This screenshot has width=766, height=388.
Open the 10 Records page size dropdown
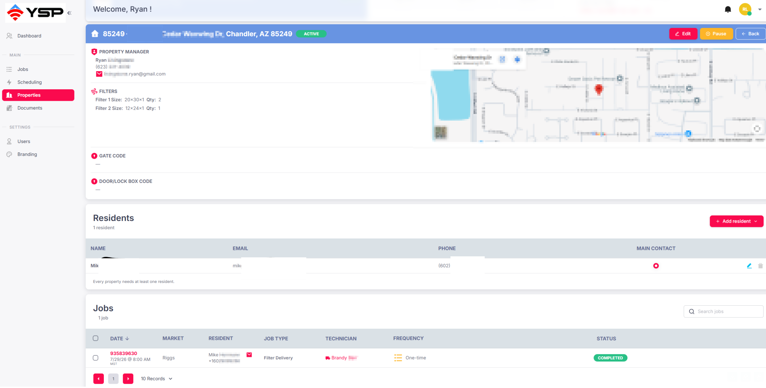point(157,379)
